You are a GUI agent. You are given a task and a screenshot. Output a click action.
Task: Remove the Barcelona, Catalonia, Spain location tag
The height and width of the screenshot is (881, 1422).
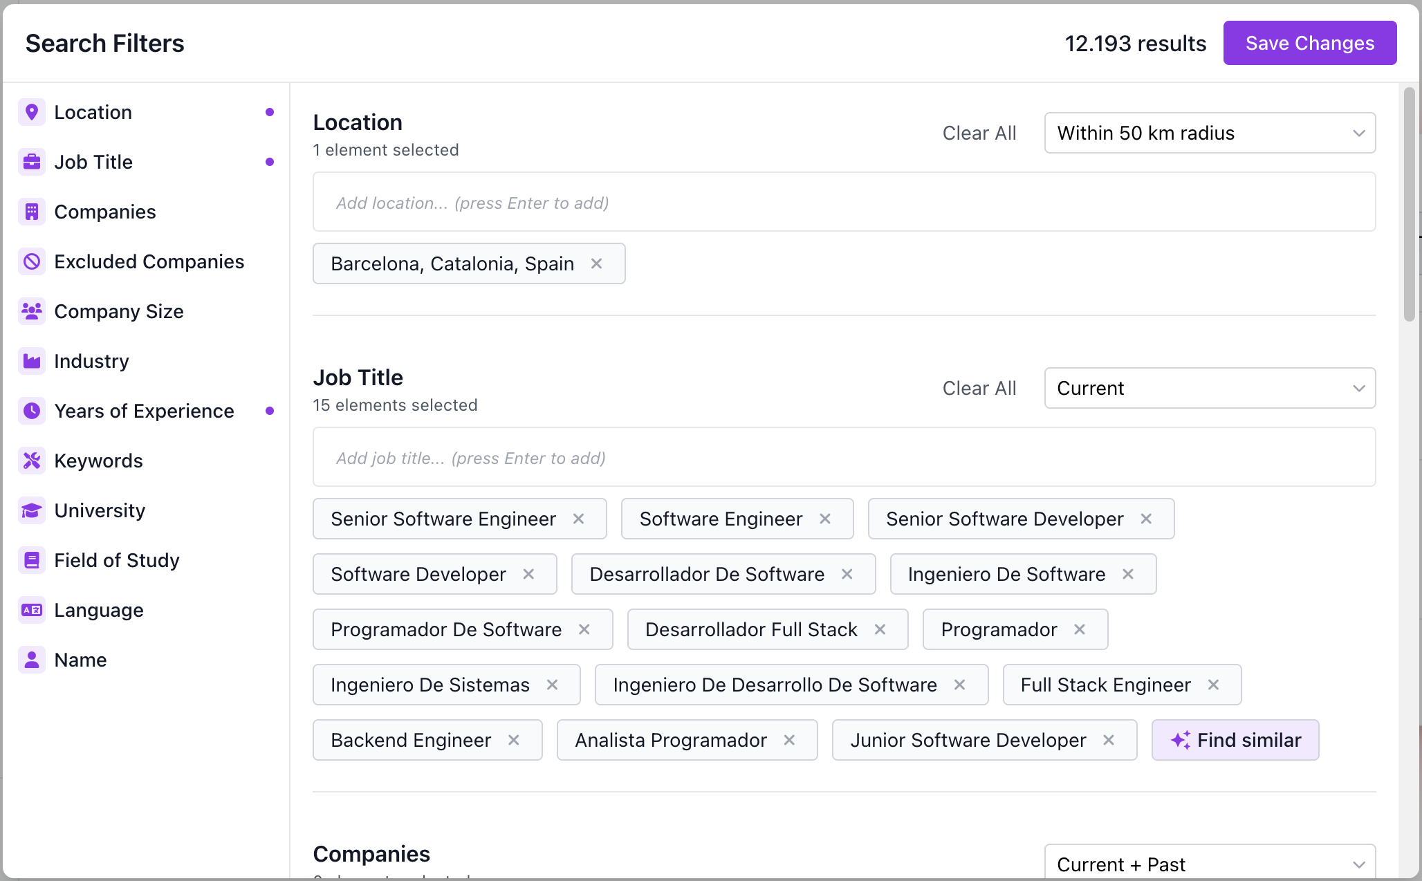598,263
